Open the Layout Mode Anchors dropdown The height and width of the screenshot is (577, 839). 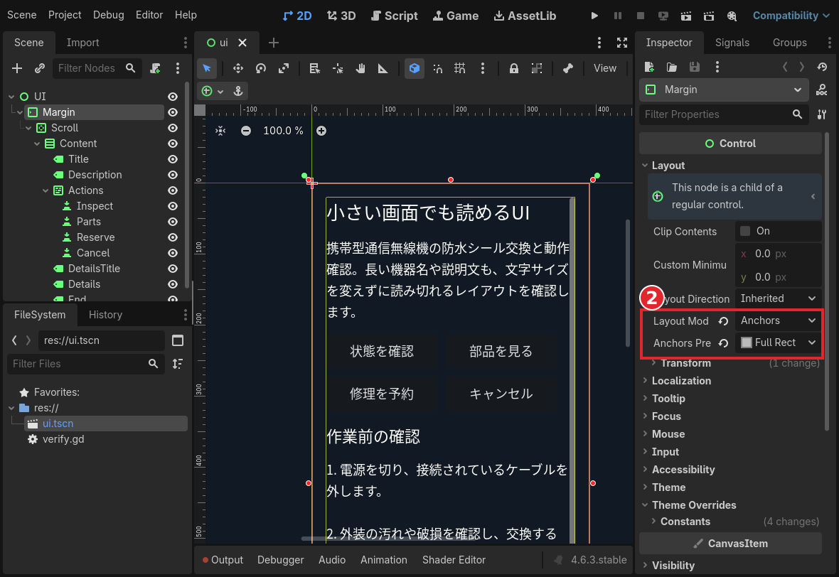pos(778,320)
